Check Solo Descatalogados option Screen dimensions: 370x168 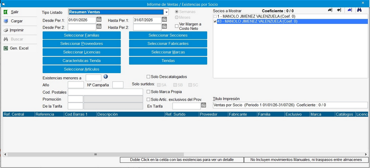tap(149, 76)
